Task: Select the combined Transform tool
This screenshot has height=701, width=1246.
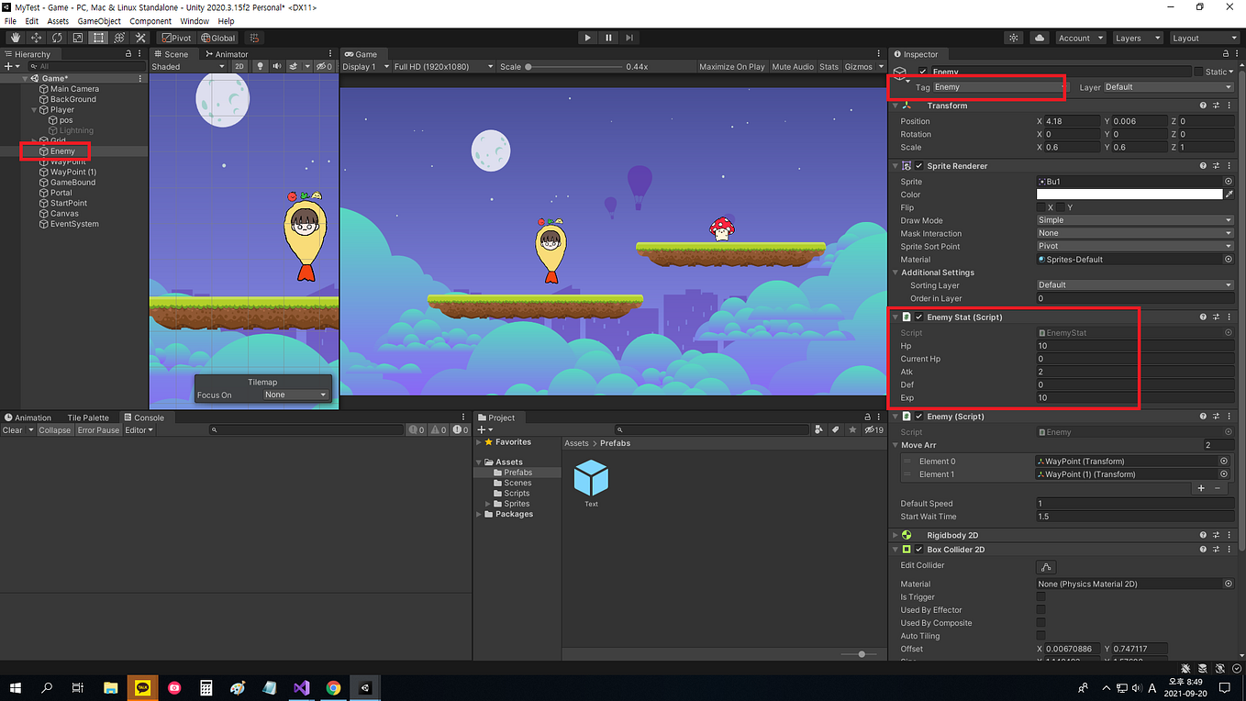Action: tap(119, 38)
